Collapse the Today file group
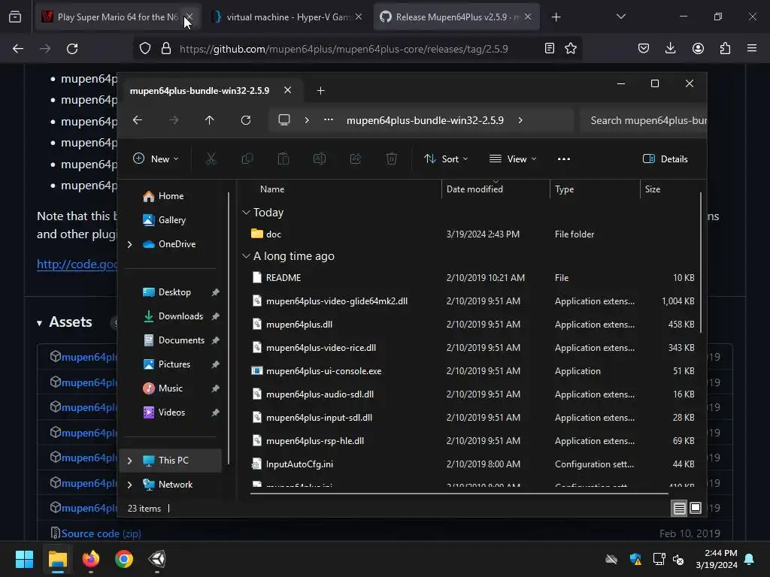This screenshot has width=770, height=577. 246,213
